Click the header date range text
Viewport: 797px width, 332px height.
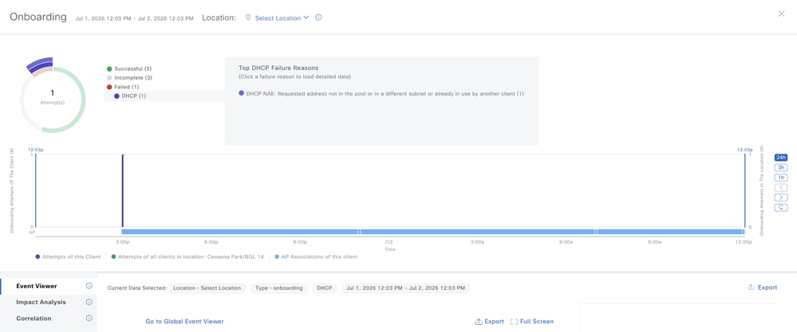[134, 18]
